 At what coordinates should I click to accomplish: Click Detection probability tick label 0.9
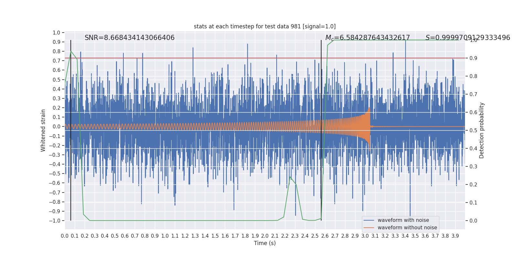coord(473,58)
